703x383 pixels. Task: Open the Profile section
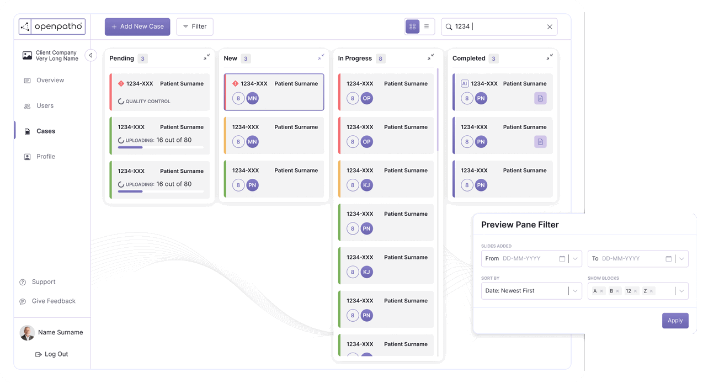click(x=47, y=156)
